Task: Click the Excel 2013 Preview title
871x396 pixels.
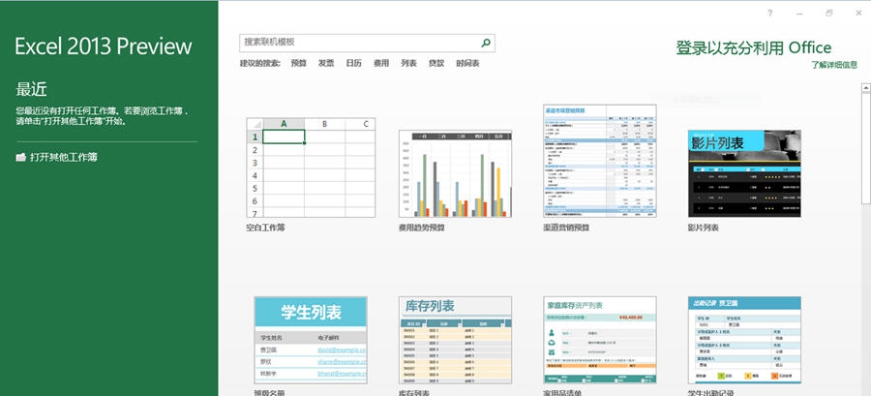Action: [x=104, y=46]
